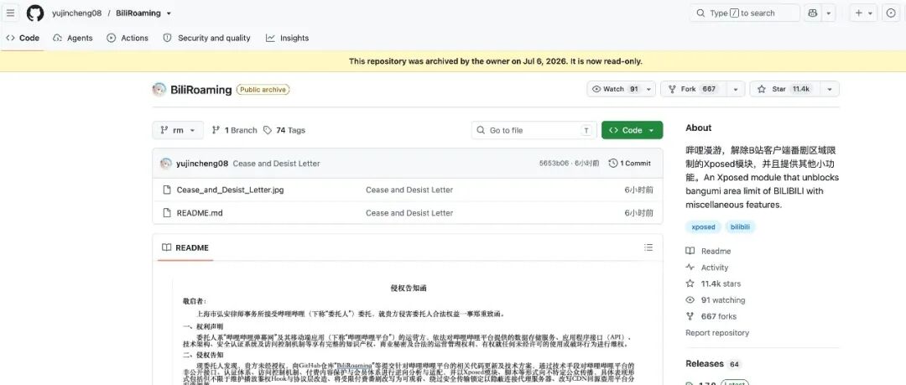Image resolution: width=906 pixels, height=385 pixels.
Task: Star the repository with Star button
Action: click(x=785, y=89)
